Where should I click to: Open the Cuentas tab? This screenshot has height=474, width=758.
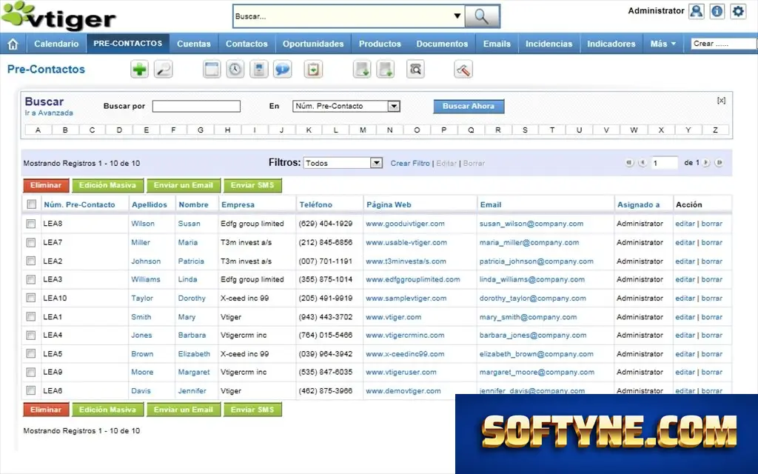pyautogui.click(x=193, y=44)
